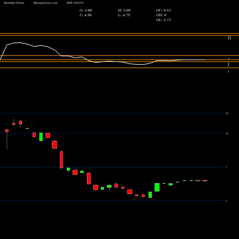
Task: Select the low value 'L: 4.73'
Action: coord(124,15)
